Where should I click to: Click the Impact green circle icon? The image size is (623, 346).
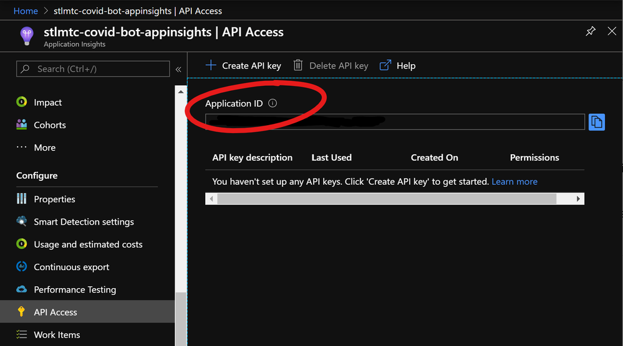[x=21, y=102]
